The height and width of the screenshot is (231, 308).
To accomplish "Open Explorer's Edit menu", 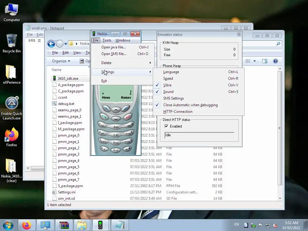I will pos(65,53).
